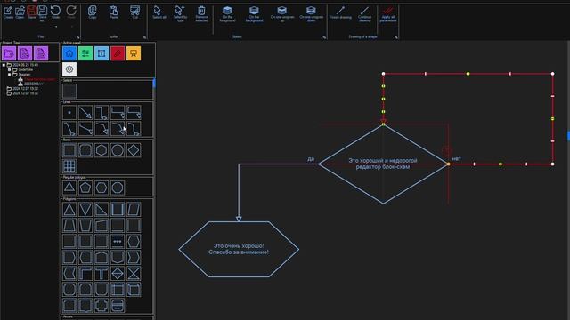Choose the rounded square basic shape
This screenshot has width=570, height=320.
click(x=85, y=150)
